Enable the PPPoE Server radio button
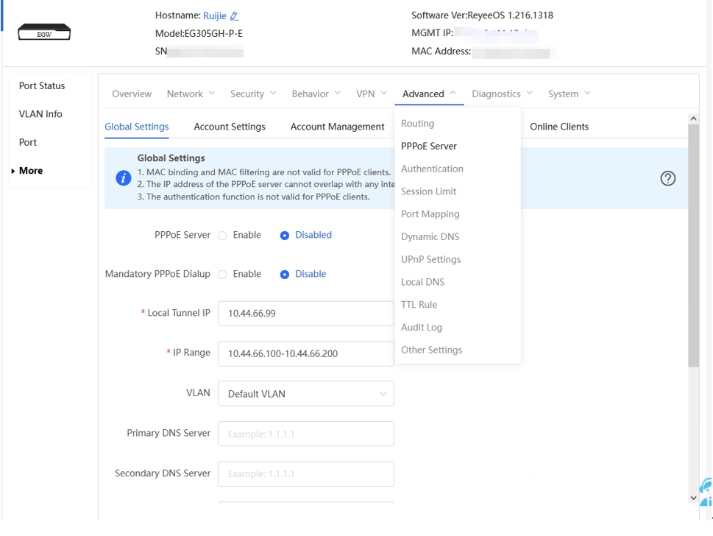This screenshot has width=713, height=536. (223, 236)
